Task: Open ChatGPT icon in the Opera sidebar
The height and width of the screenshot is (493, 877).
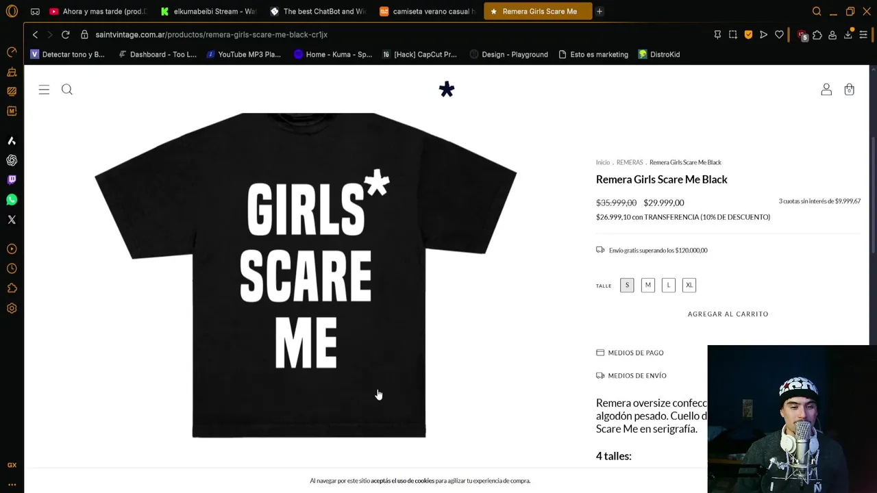Action: (x=12, y=160)
